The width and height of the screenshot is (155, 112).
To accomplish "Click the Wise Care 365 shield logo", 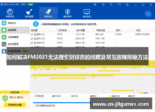I will [x=2, y=5].
